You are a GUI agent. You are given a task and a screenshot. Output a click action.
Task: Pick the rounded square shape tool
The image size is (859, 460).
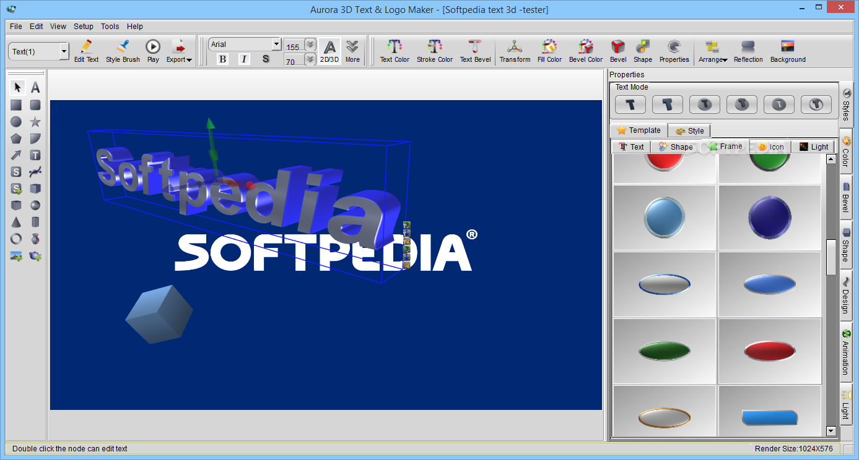35,105
